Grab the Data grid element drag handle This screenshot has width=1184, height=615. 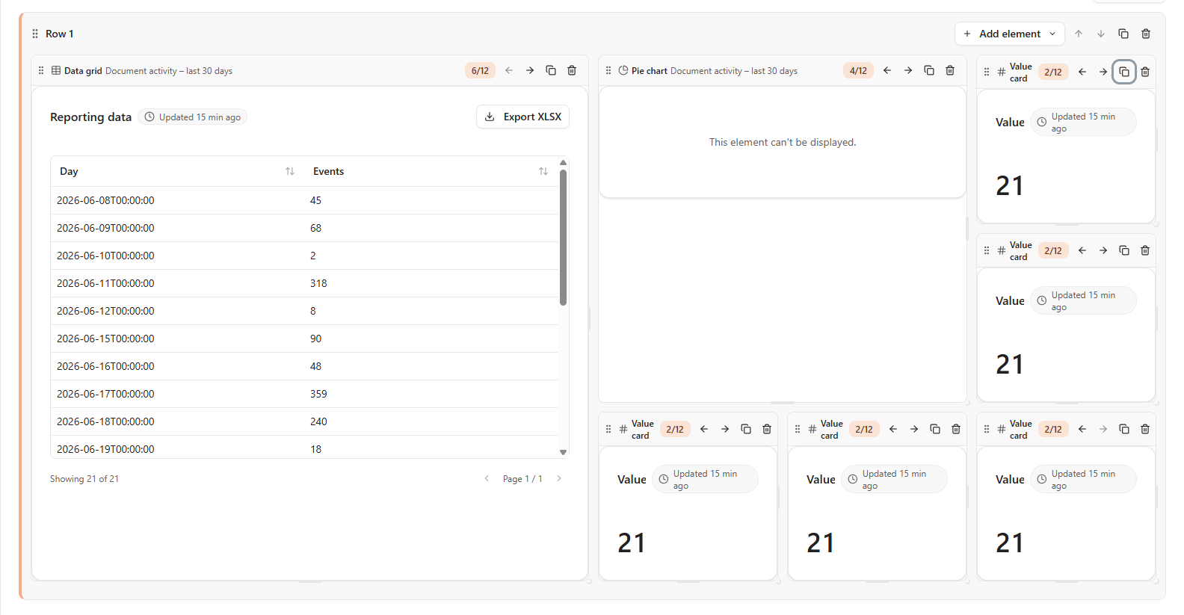[x=41, y=70]
